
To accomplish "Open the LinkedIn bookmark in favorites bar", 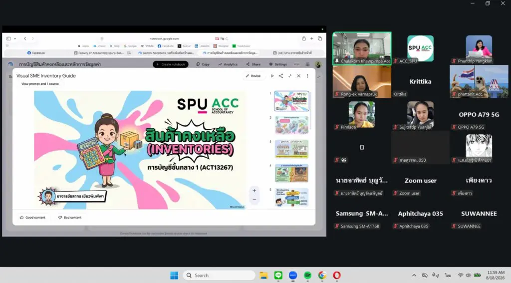I will coord(202,46).
